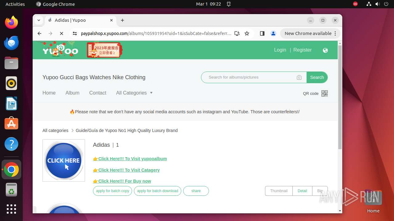394x221 pixels.
Task: Click the browser back arrow
Action: [39, 33]
